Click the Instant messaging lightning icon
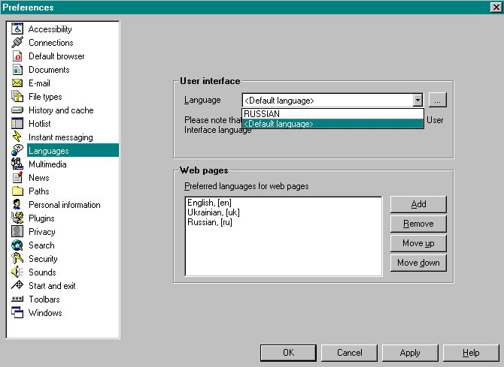This screenshot has width=504, height=367. [17, 137]
